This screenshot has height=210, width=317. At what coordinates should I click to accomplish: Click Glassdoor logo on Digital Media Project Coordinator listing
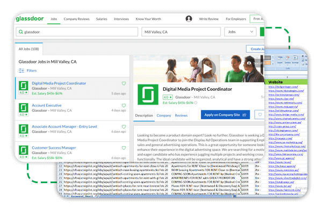[x=24, y=86]
